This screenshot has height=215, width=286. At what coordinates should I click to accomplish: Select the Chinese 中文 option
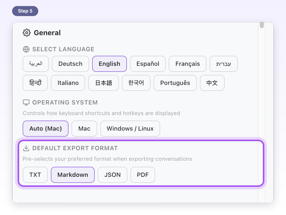[x=212, y=83]
